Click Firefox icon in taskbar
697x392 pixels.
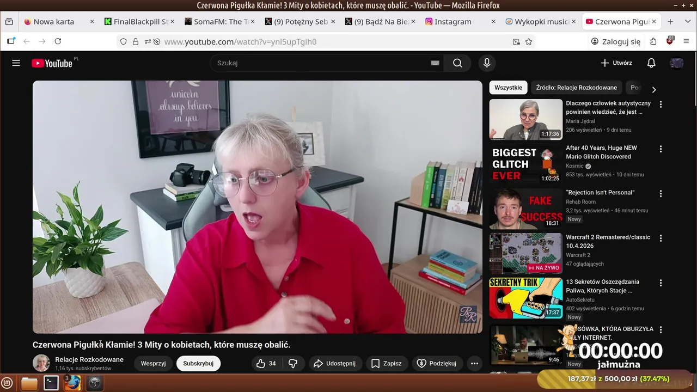[73, 383]
